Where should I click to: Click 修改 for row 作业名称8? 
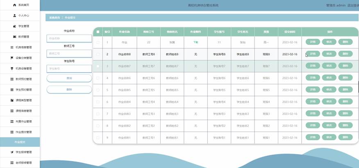[x=329, y=54]
